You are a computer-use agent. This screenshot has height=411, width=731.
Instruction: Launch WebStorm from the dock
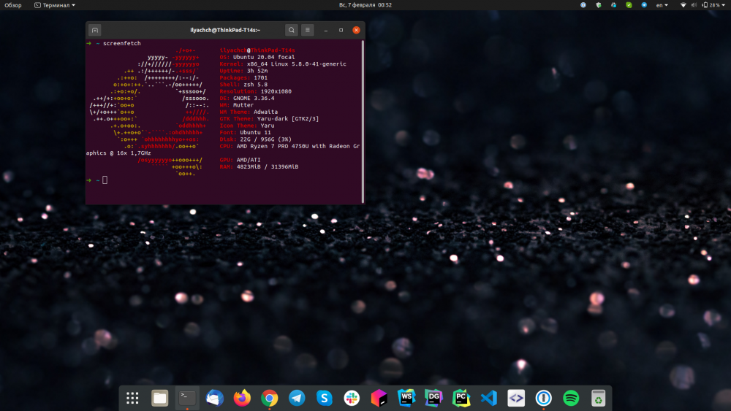pyautogui.click(x=406, y=398)
